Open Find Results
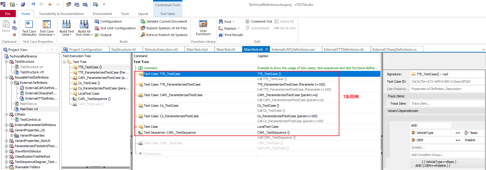 coord(231,35)
